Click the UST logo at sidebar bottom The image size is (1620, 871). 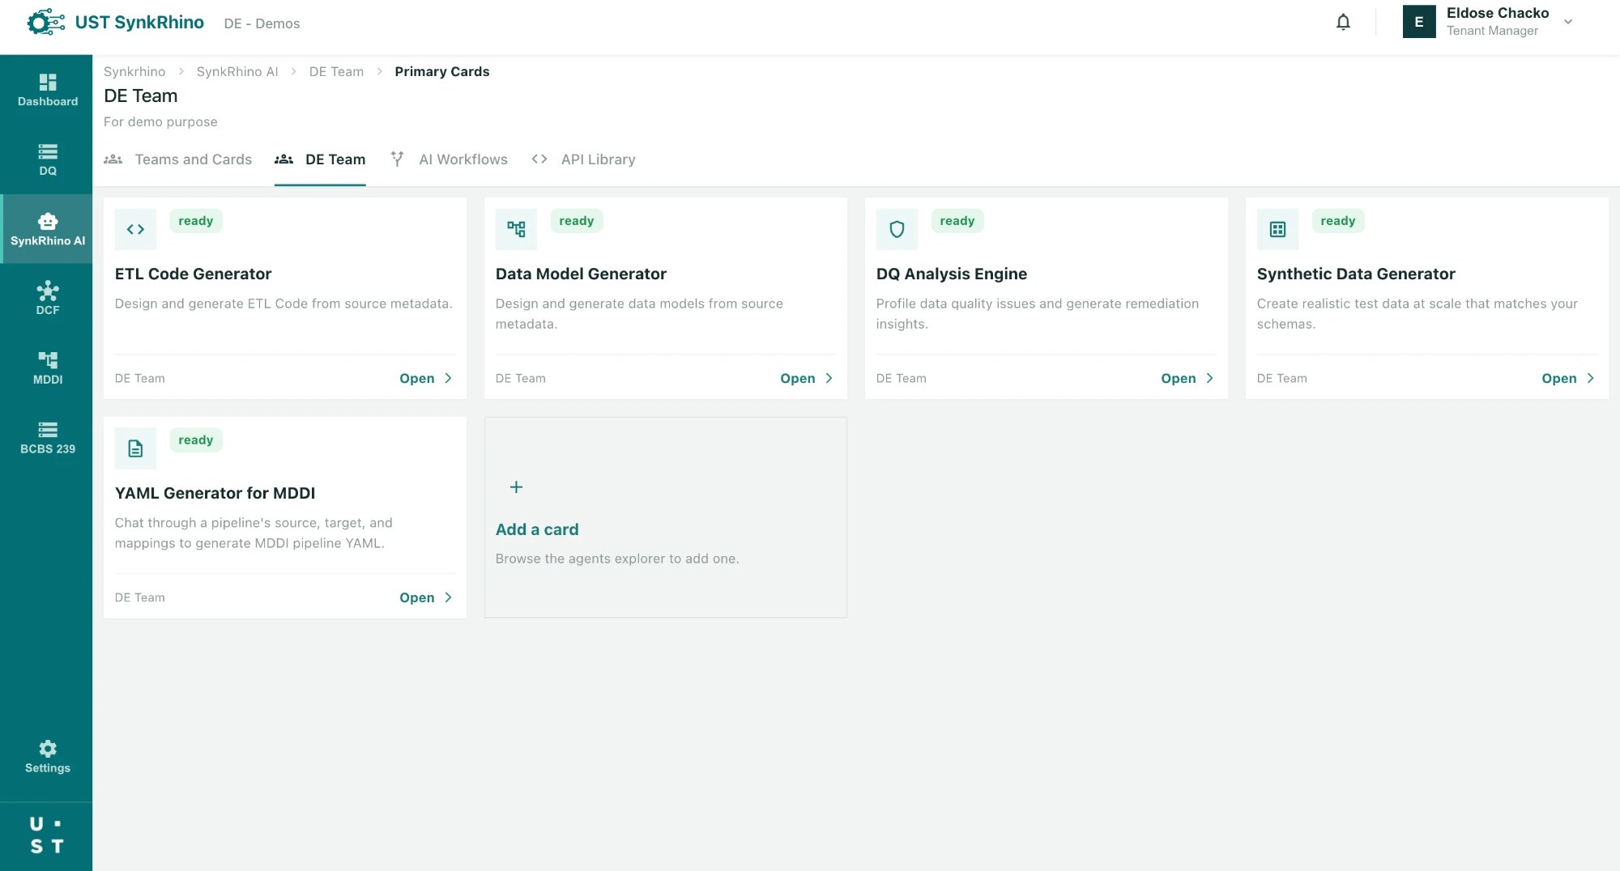pyautogui.click(x=46, y=835)
